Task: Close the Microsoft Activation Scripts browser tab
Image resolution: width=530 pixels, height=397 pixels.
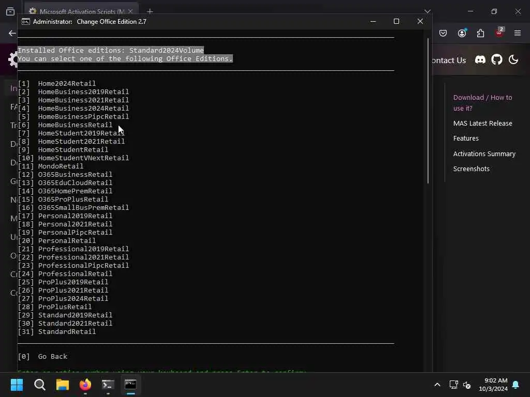Action: click(130, 11)
